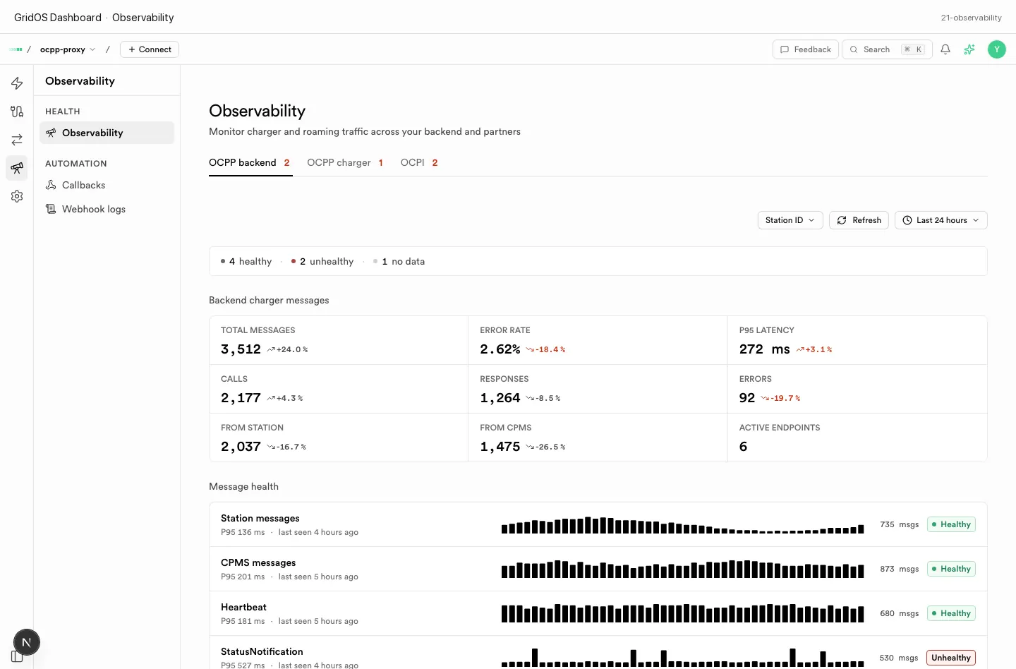Click the green sparkle assistant icon

(969, 49)
